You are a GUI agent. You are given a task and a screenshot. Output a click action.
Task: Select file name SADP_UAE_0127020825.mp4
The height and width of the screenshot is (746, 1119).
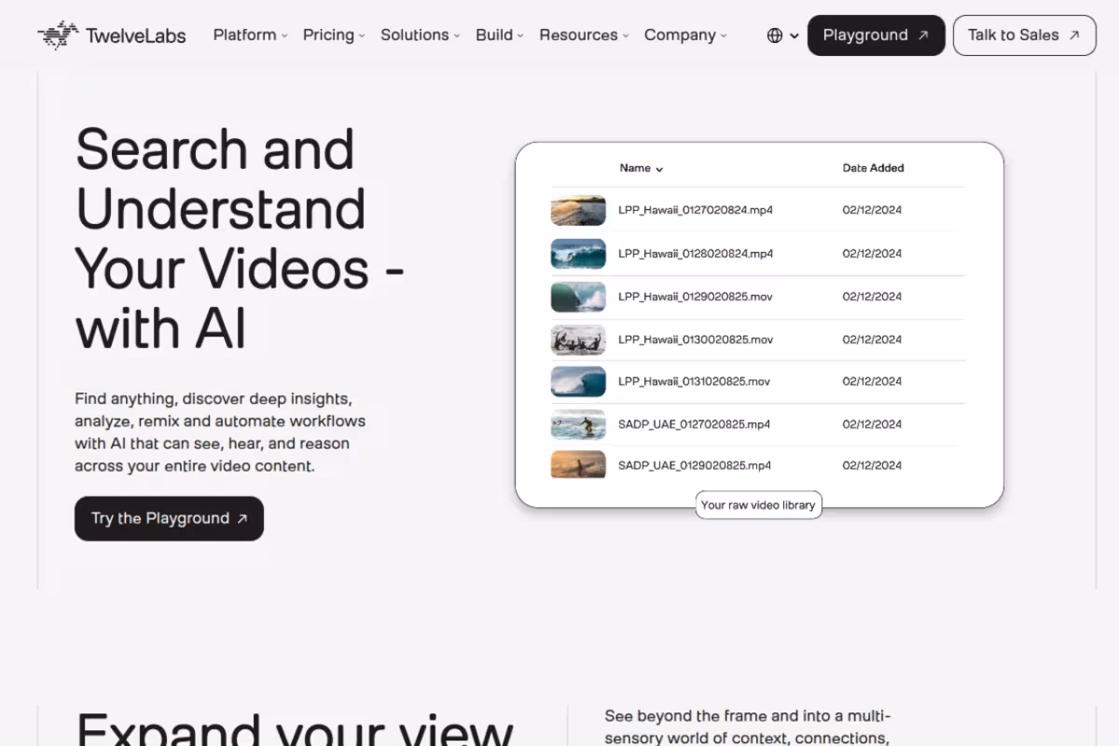(x=695, y=424)
